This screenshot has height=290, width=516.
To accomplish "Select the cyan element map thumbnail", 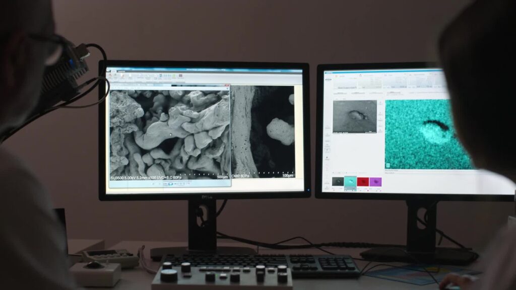I will 350,182.
